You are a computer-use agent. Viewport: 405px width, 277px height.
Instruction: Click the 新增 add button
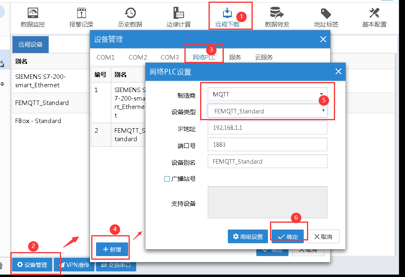click(112, 250)
